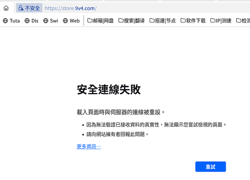Screen dimensions: 250x180
Task: Click the Home icon in toolbar
Action: 6,8
